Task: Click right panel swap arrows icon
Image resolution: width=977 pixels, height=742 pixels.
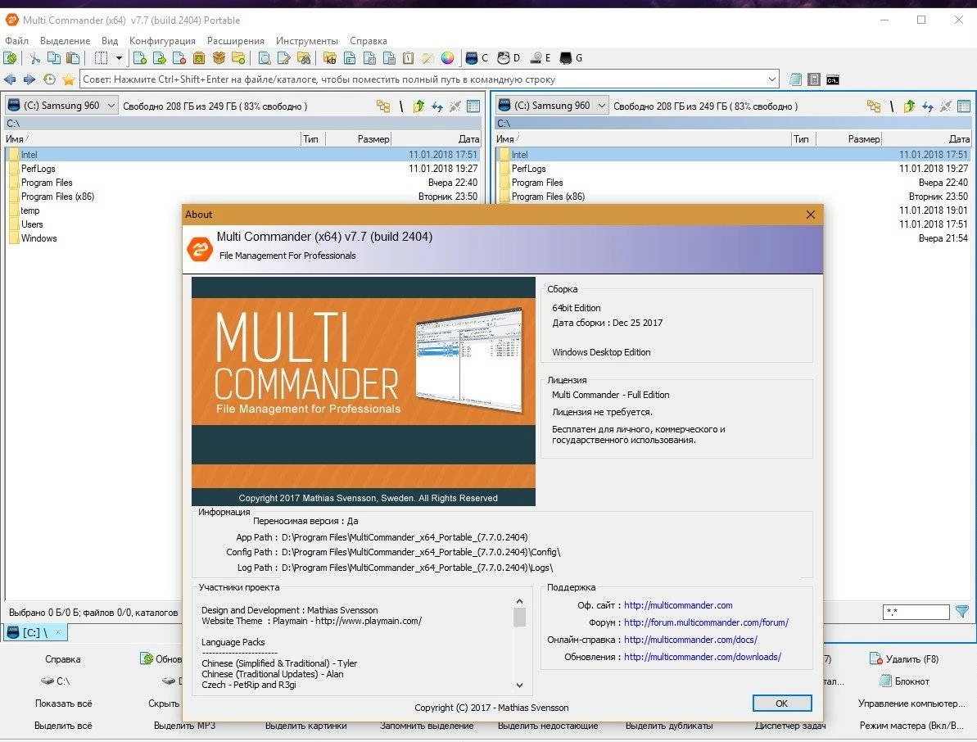Action: 928,106
